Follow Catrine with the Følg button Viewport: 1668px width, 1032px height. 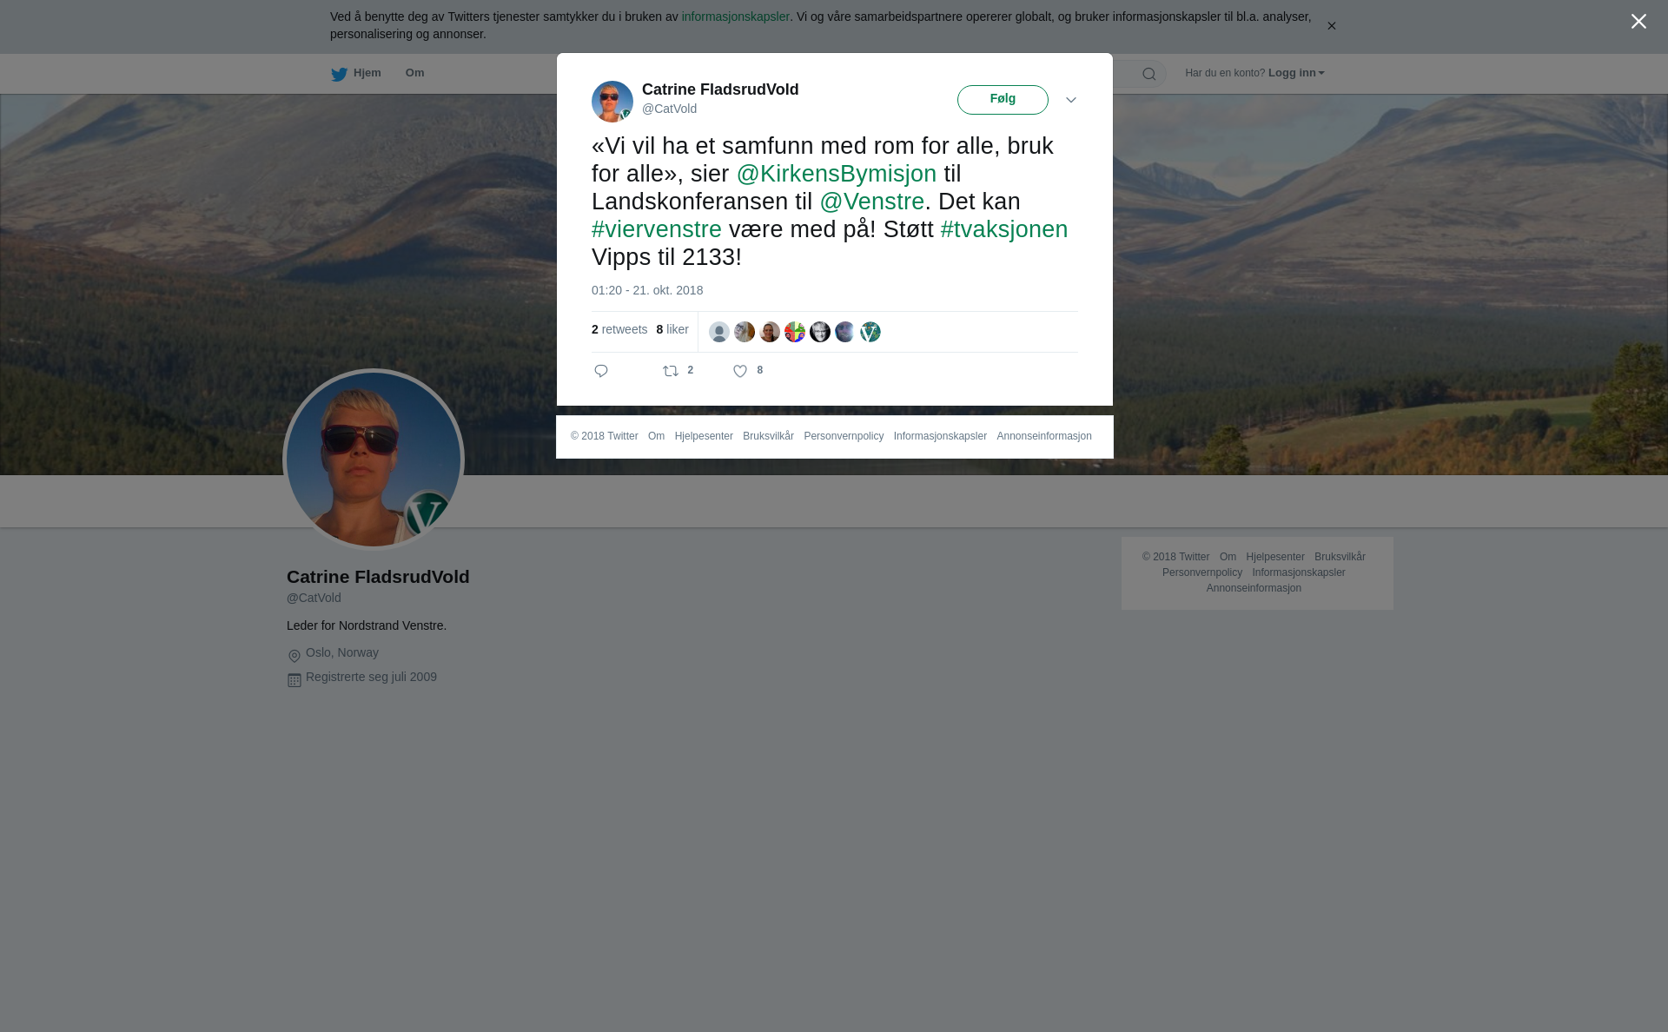[x=1003, y=100]
